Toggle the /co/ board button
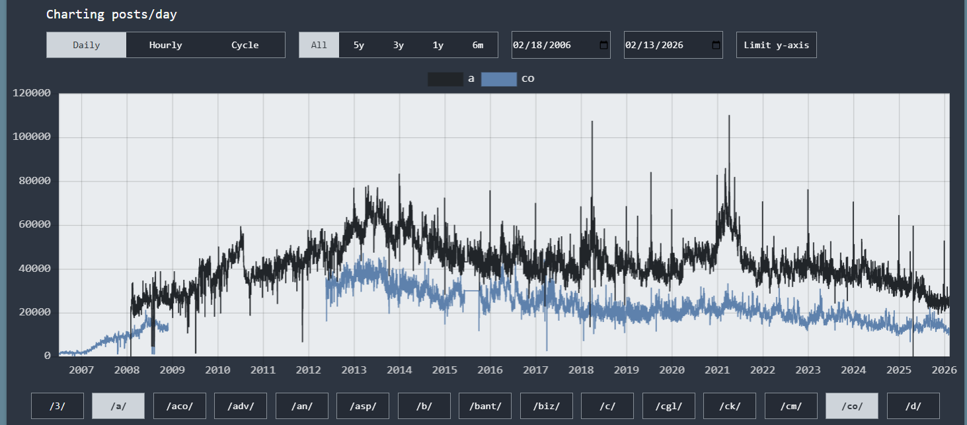Screen dimensions: 967x425 852,406
